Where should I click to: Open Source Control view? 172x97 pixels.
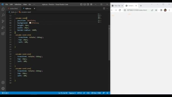[x=3, y=21]
